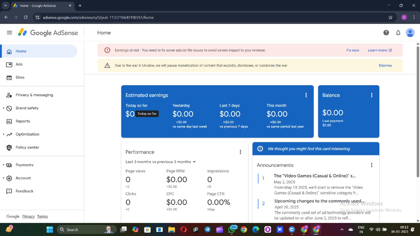Open the Ads section

point(39,64)
